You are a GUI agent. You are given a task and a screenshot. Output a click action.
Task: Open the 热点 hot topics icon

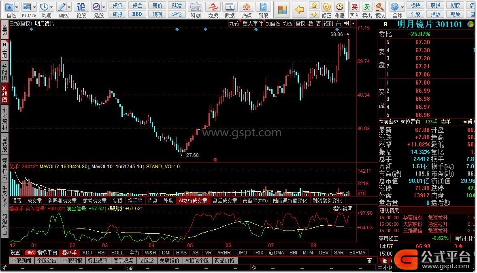(x=247, y=7)
